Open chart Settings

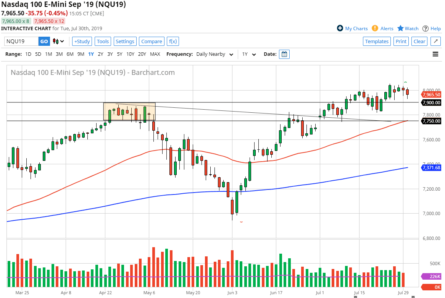125,41
